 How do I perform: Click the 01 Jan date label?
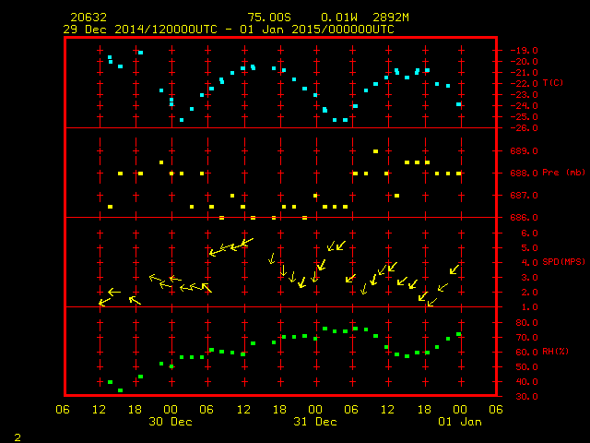(460, 422)
